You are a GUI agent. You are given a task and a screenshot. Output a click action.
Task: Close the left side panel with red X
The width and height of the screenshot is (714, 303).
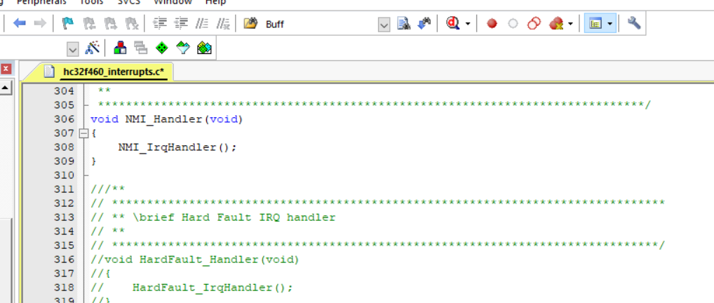click(x=6, y=69)
